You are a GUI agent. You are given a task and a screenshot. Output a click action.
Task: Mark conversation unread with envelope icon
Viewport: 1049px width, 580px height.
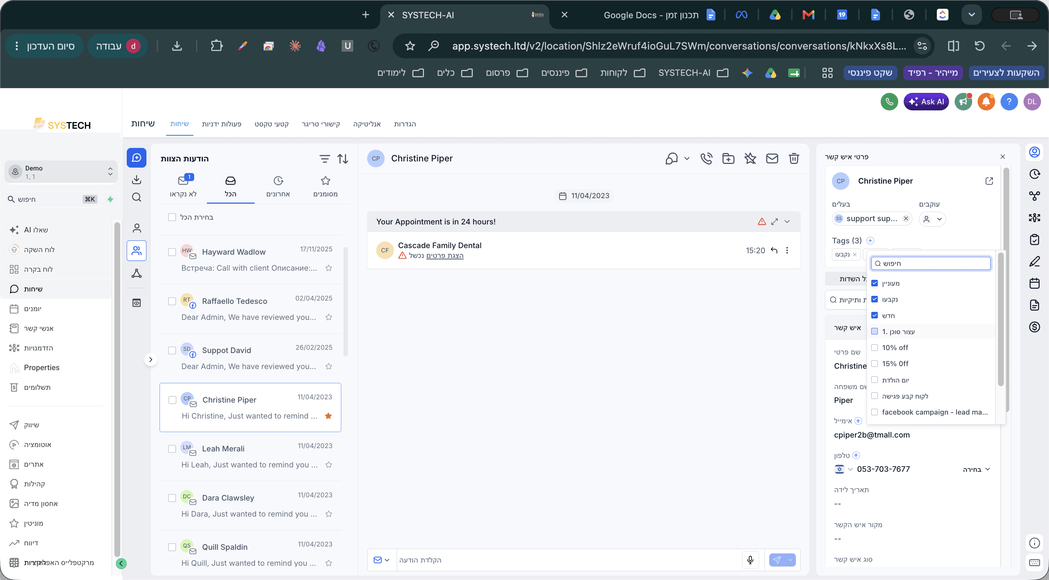(772, 158)
